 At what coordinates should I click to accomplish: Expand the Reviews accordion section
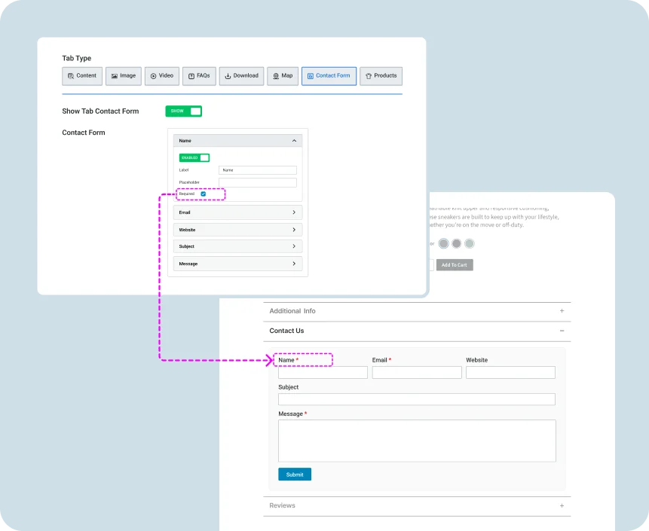coord(562,505)
